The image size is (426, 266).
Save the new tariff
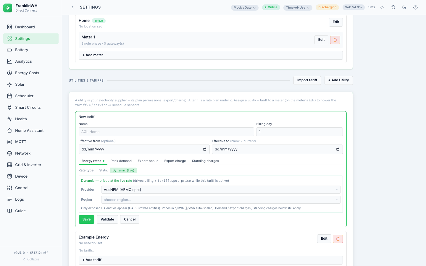[86, 219]
